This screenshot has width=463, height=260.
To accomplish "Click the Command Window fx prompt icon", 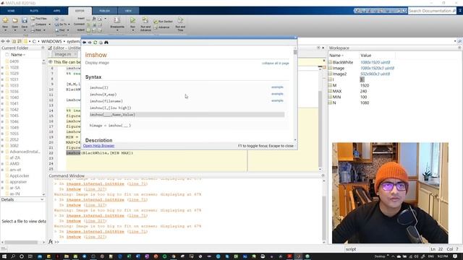I will point(51,241).
